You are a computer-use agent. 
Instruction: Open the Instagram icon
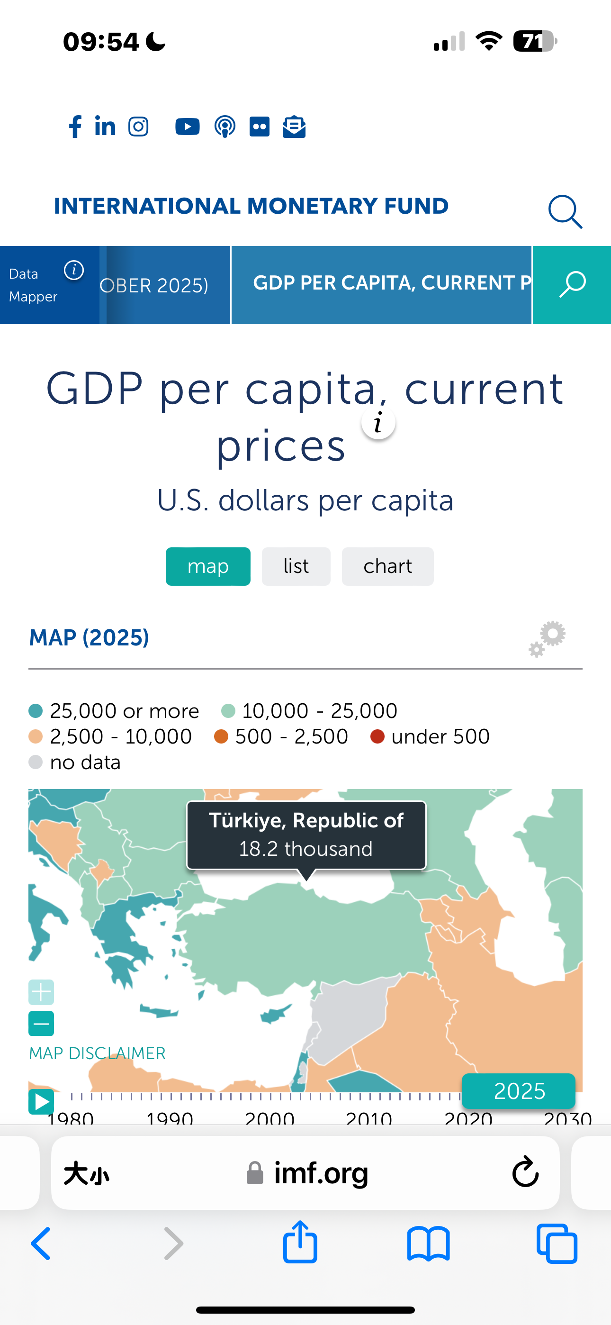click(x=138, y=127)
